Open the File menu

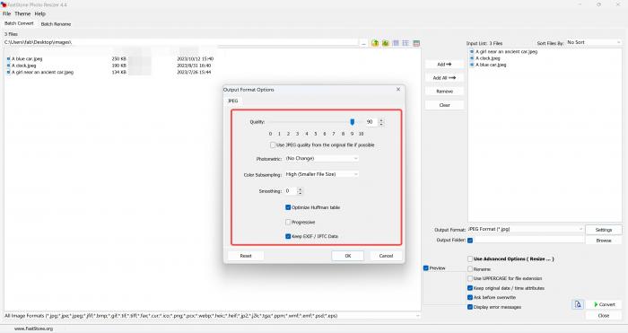tap(7, 13)
